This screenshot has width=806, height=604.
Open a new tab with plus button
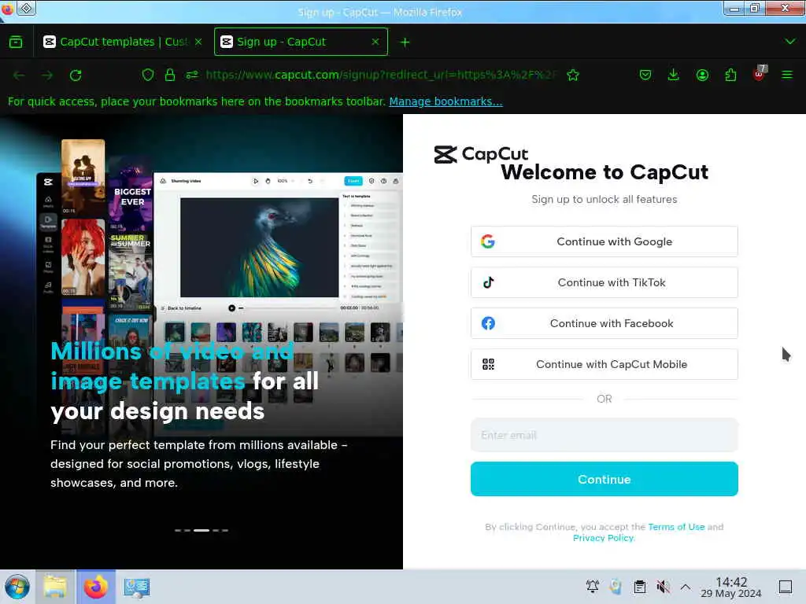click(405, 42)
